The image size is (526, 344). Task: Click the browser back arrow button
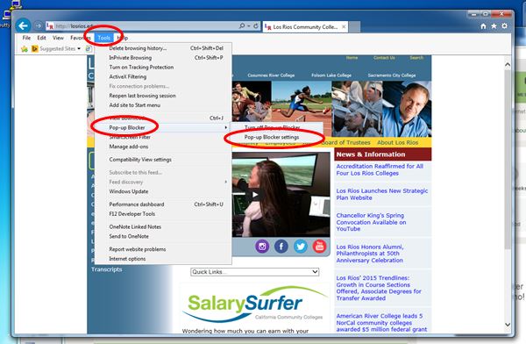point(23,25)
